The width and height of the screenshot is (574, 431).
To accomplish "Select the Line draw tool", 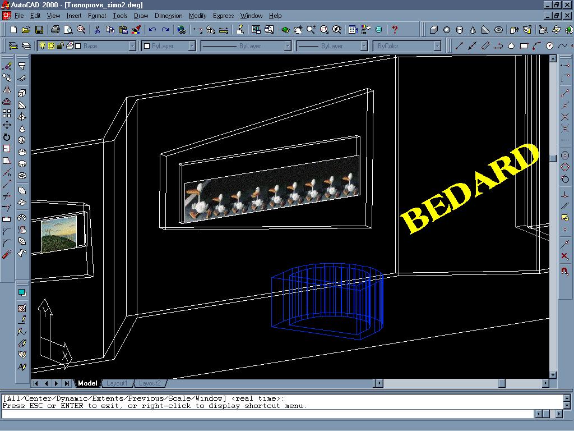I will [x=459, y=46].
